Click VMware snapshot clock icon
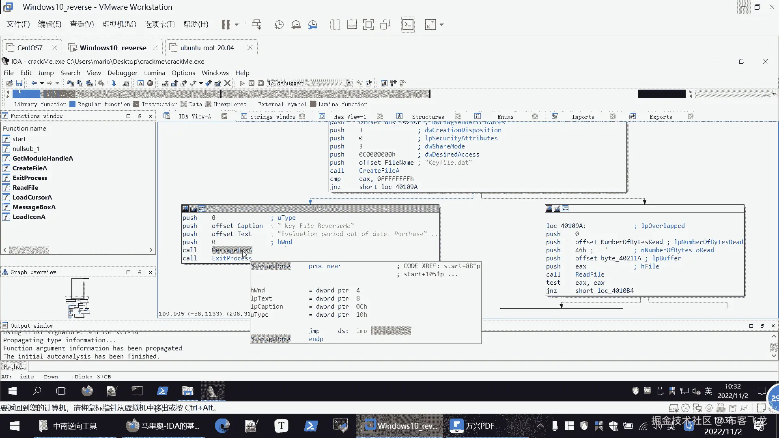This screenshot has height=438, width=779. (x=279, y=25)
